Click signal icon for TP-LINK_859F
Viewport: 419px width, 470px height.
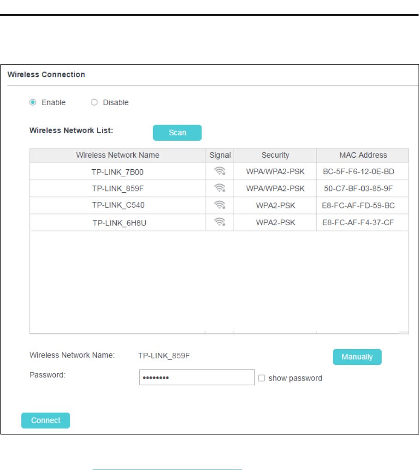[x=219, y=188]
